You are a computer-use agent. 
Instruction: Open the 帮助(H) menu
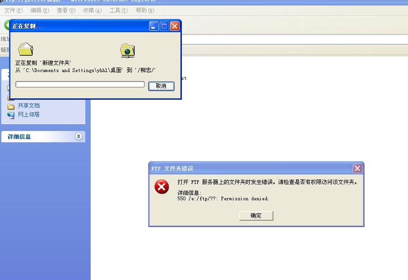(x=145, y=10)
